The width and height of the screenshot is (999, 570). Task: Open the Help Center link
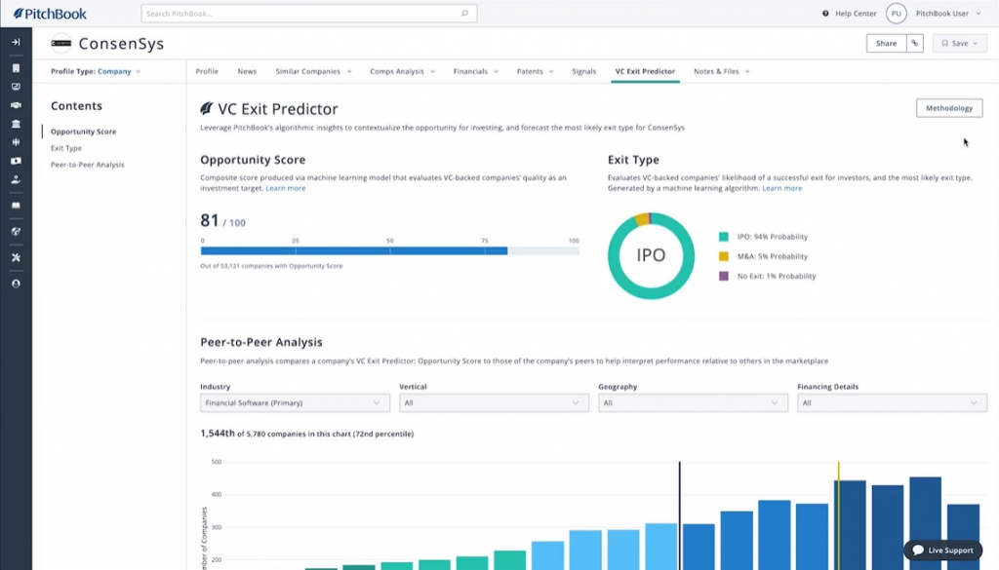tap(856, 14)
